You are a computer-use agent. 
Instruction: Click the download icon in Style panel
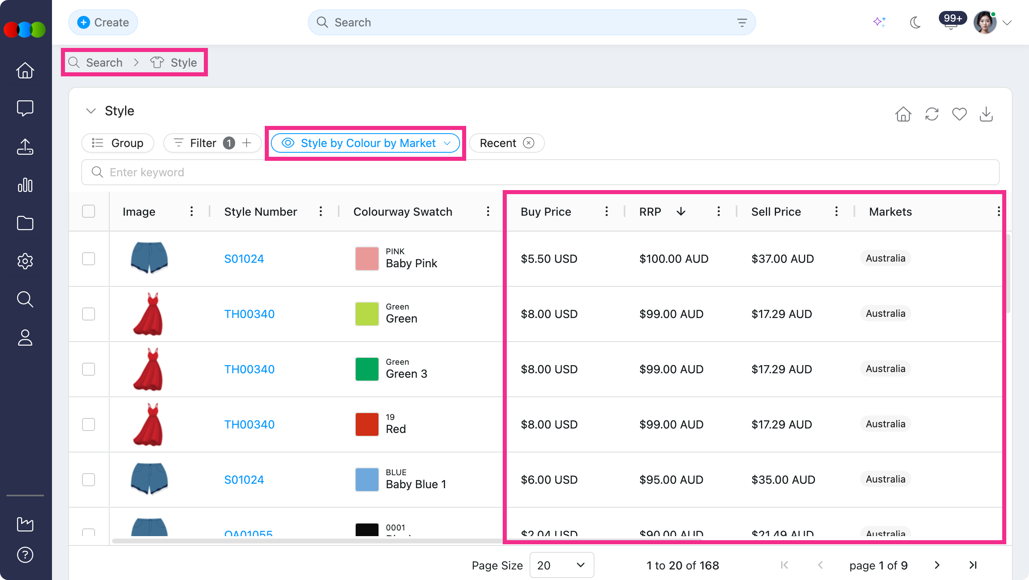pyautogui.click(x=986, y=114)
